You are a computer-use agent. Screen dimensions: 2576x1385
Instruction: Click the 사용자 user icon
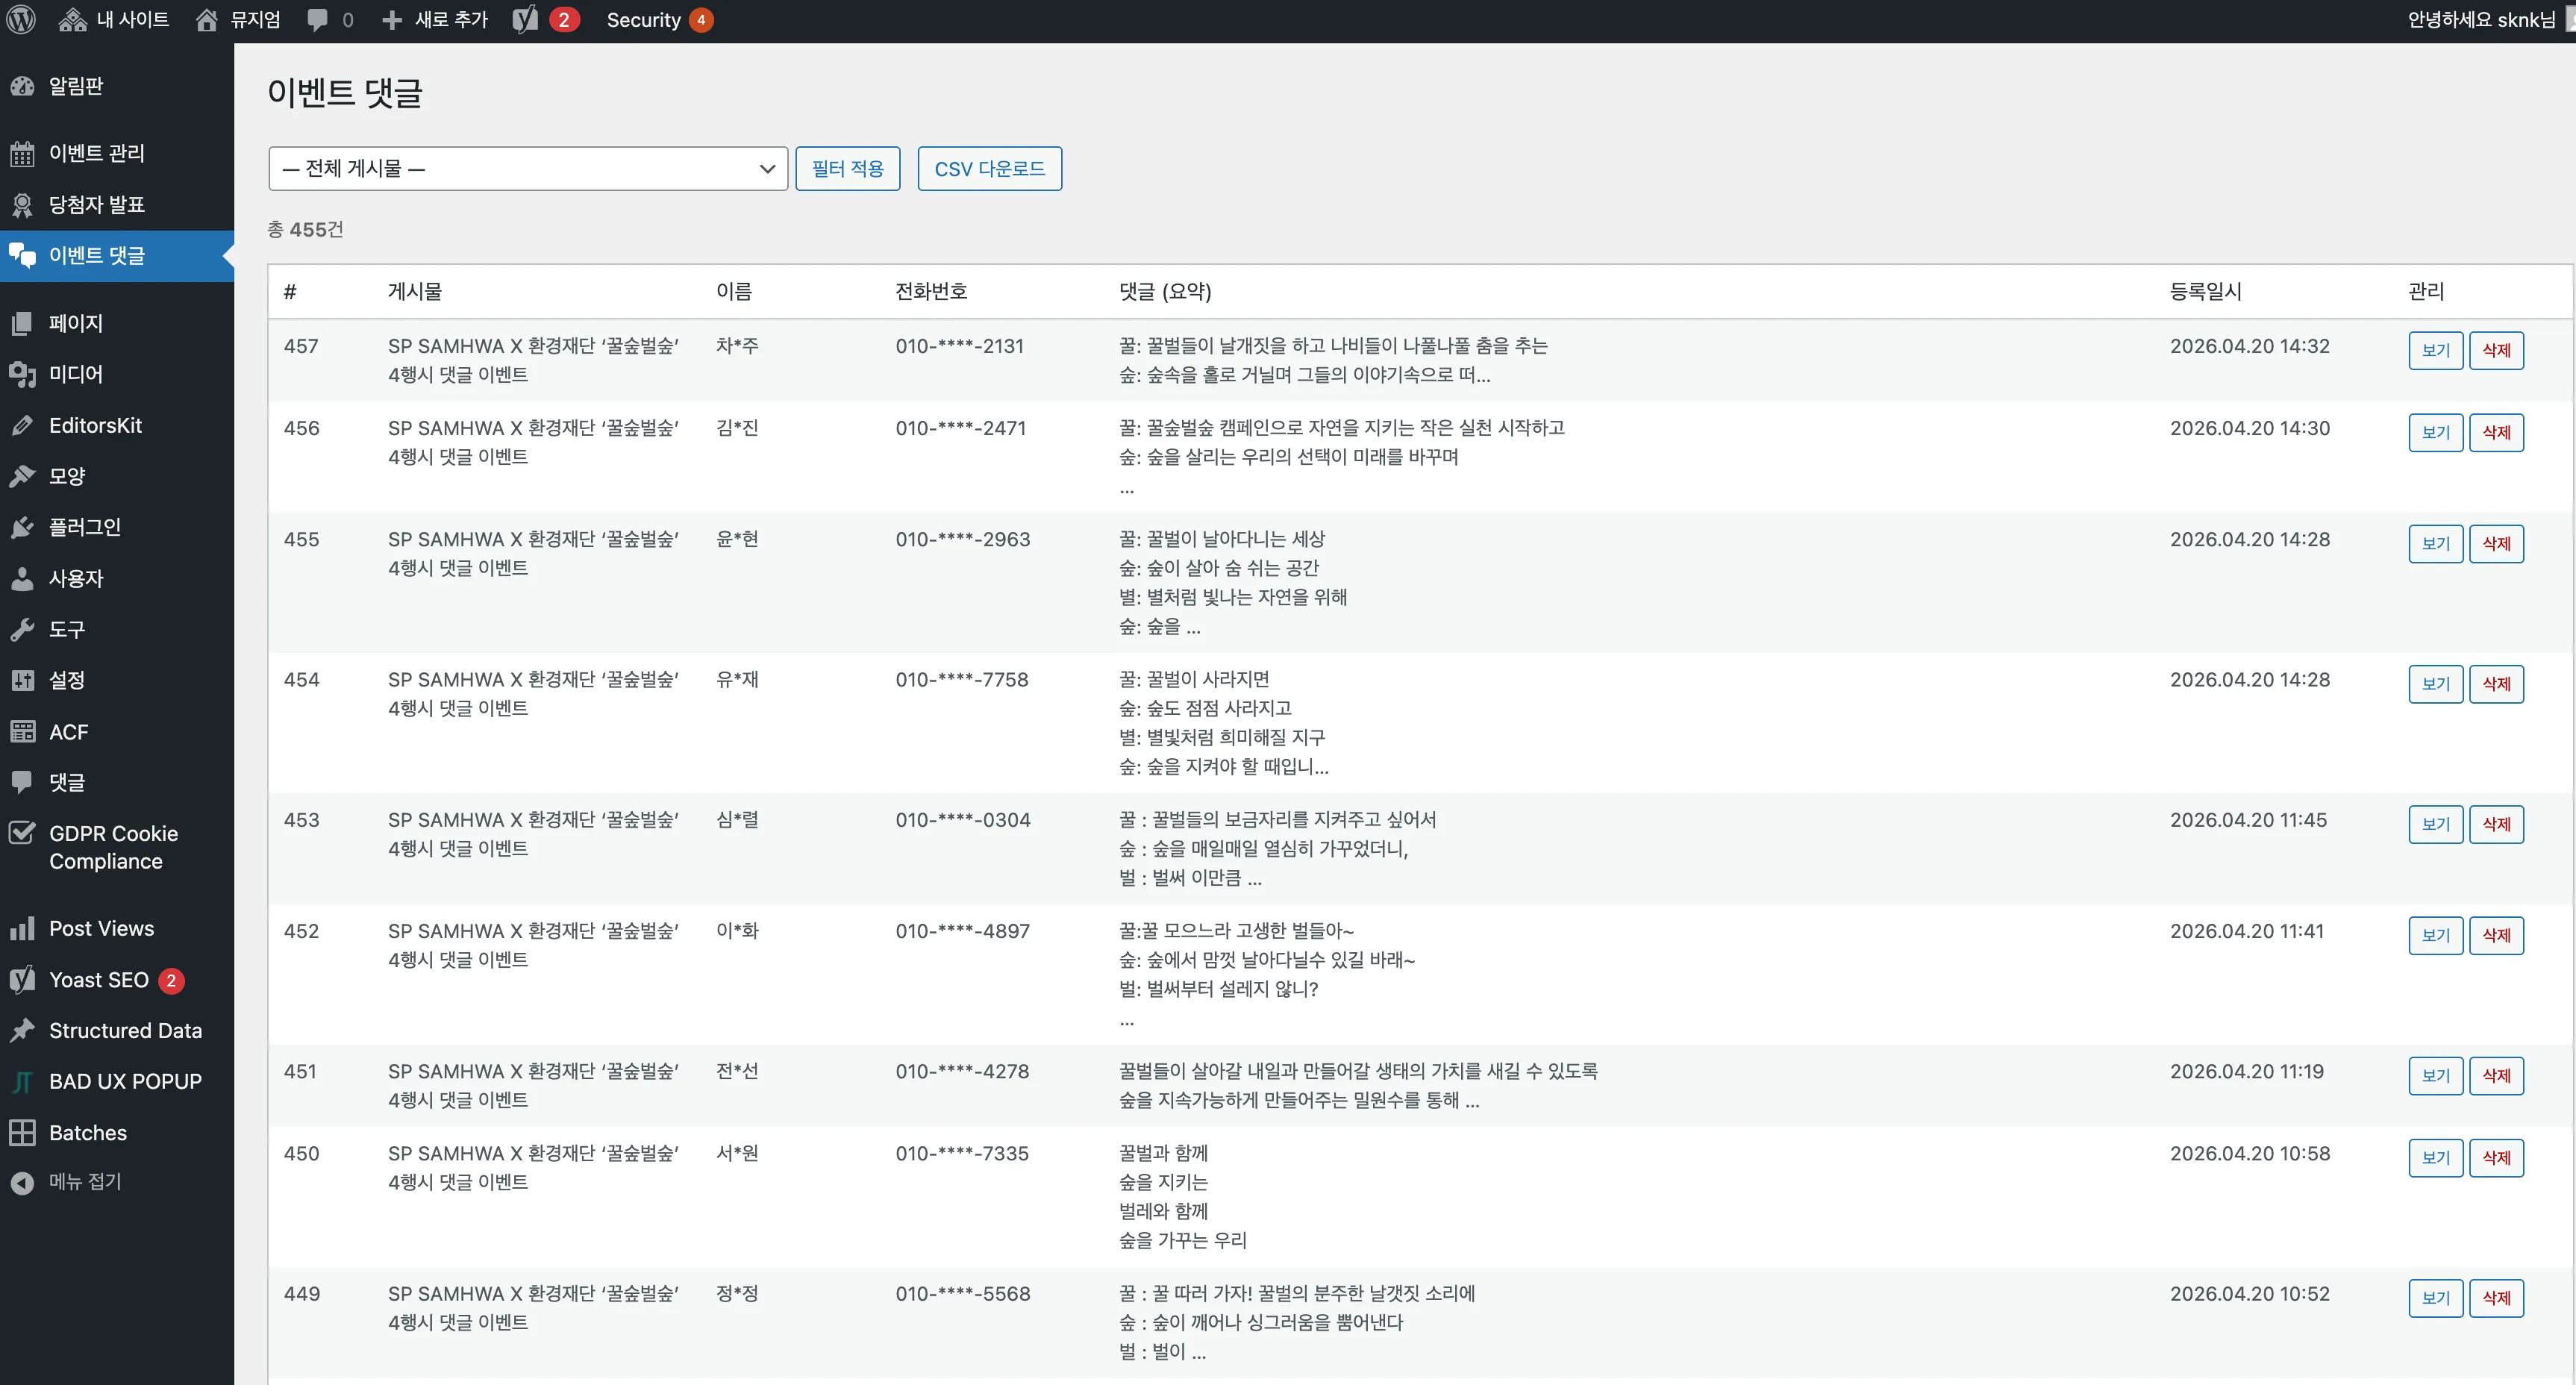point(22,578)
